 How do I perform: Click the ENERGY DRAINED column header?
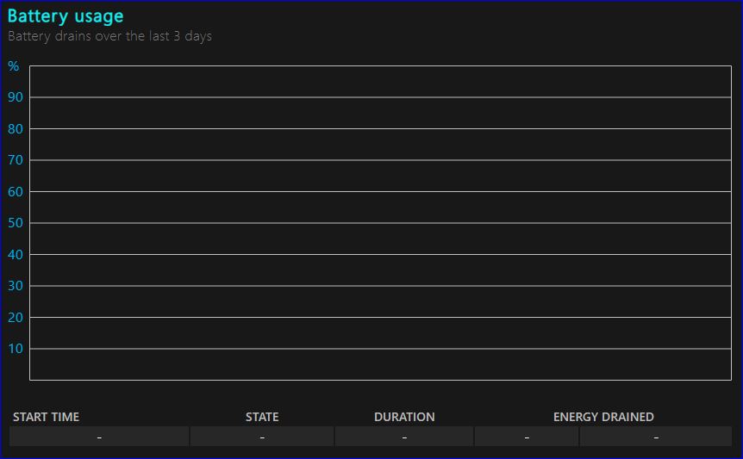click(603, 417)
